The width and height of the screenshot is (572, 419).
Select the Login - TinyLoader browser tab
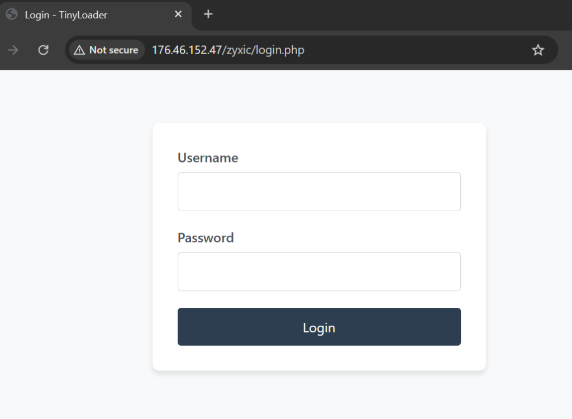pyautogui.click(x=89, y=15)
